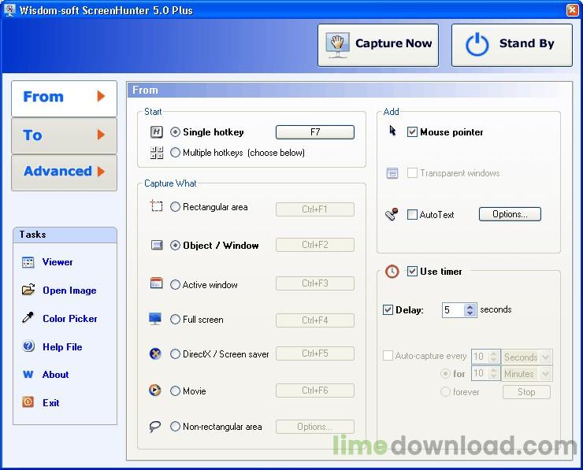Click the Exit icon in Tasks

28,402
